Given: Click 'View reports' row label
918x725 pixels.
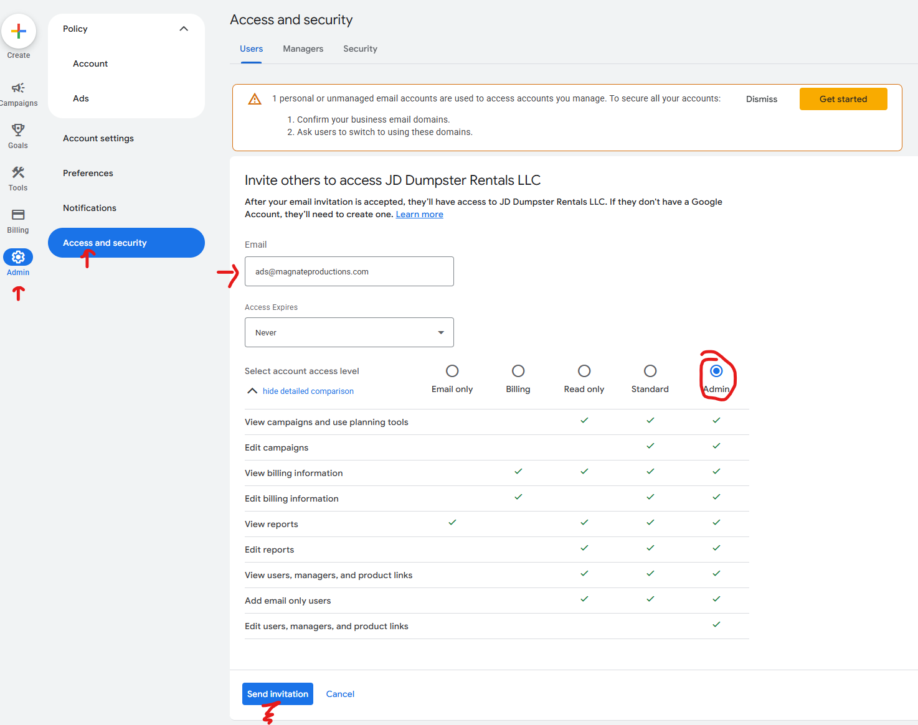Looking at the screenshot, I should click(272, 524).
